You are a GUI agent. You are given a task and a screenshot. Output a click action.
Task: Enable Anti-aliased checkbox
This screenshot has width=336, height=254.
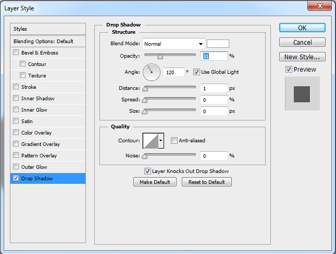point(174,141)
